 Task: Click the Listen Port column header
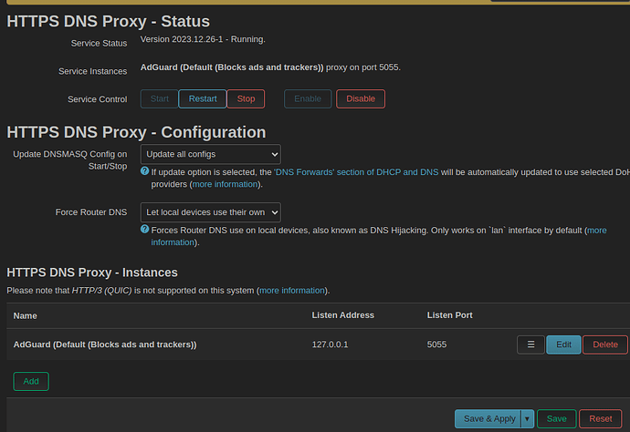[x=449, y=315]
